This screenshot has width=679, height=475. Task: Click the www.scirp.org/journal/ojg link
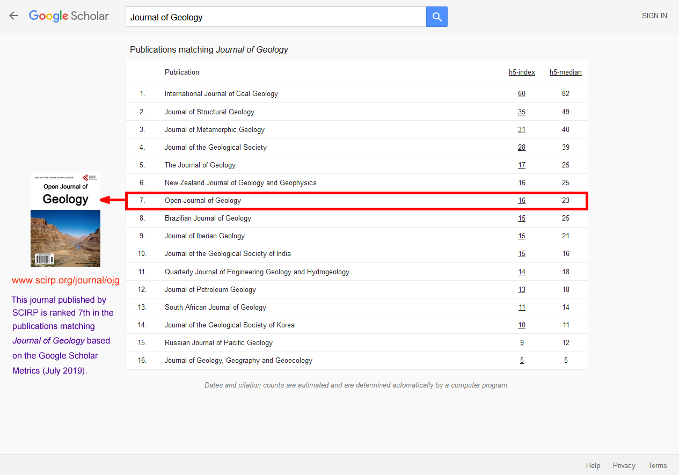(x=65, y=280)
